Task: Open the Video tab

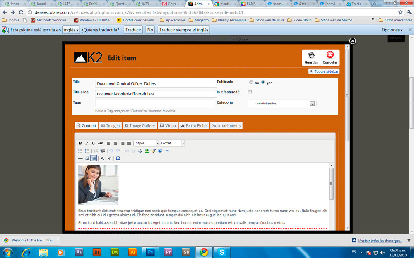Action: click(x=168, y=125)
